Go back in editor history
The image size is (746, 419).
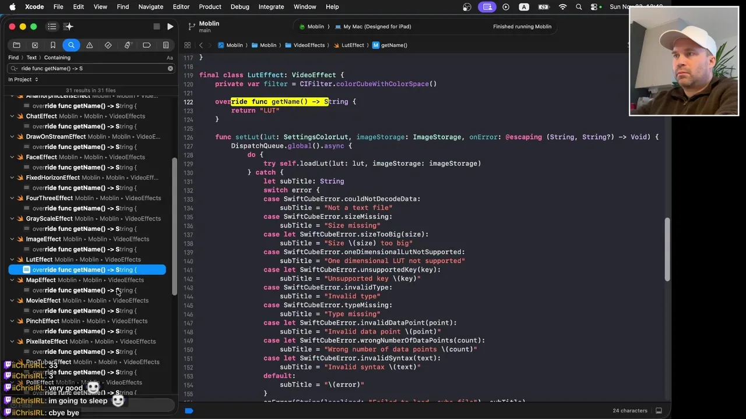pos(201,45)
